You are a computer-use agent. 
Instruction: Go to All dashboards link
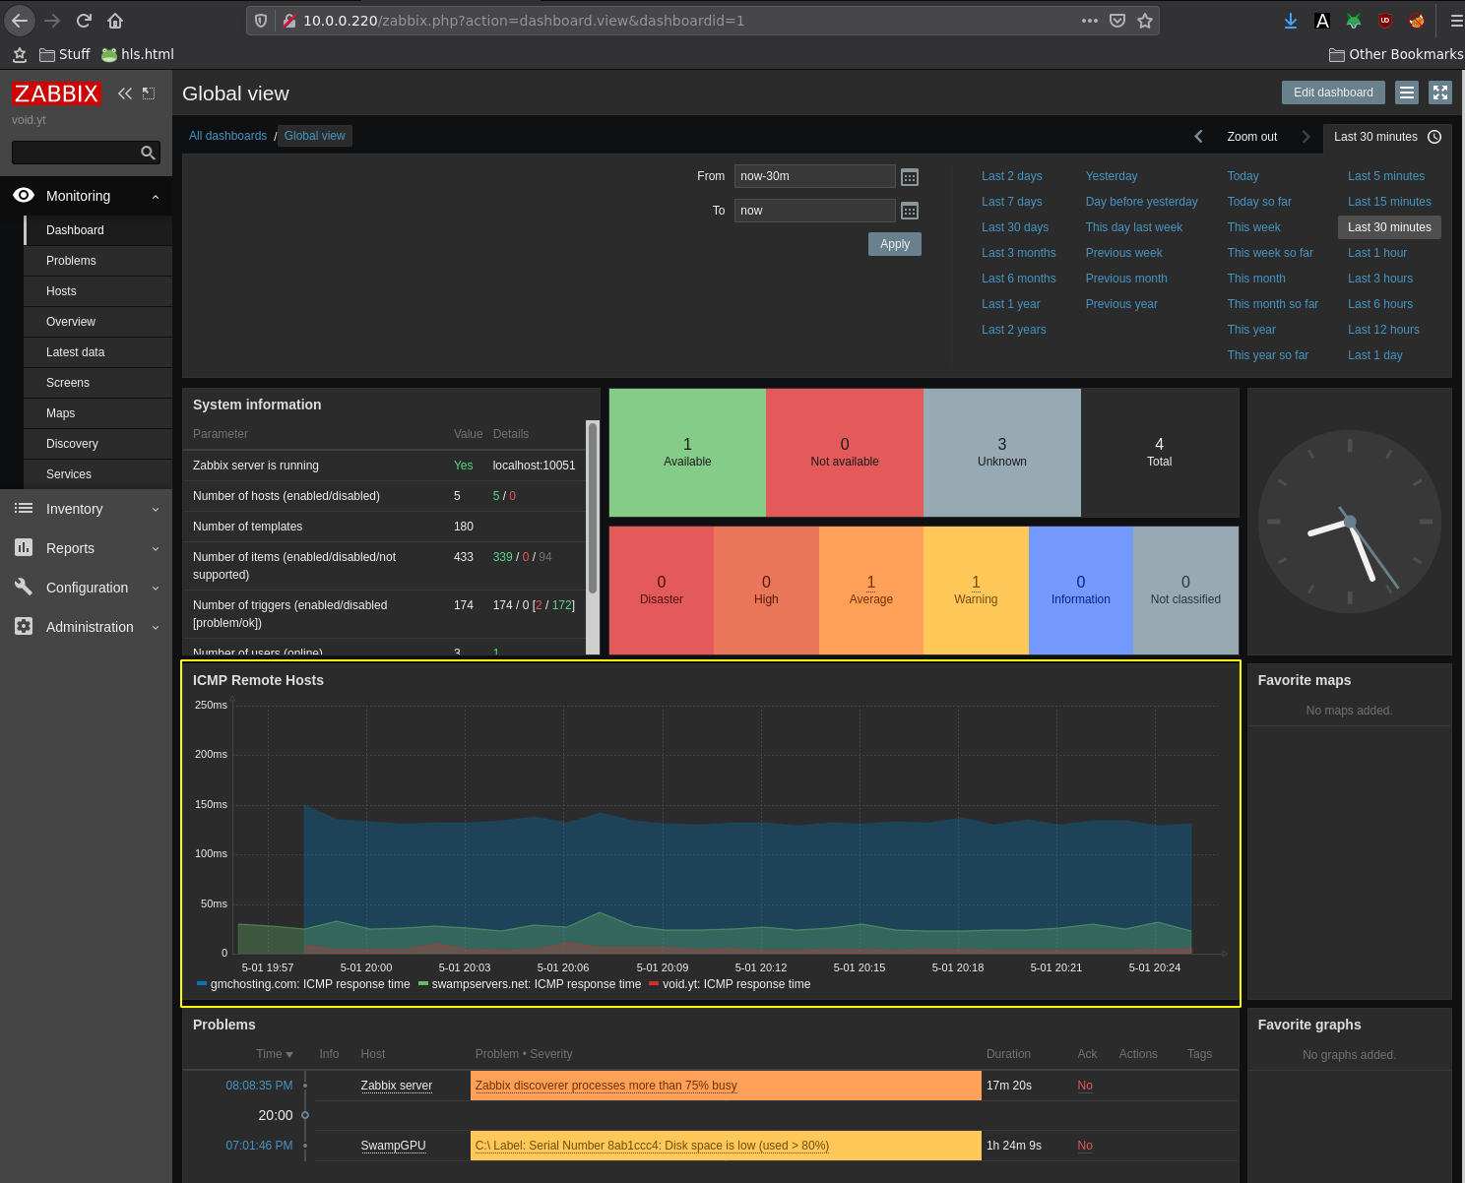(x=227, y=136)
